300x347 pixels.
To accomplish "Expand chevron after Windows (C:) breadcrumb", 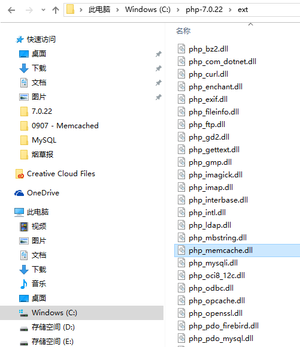I will coord(178,10).
